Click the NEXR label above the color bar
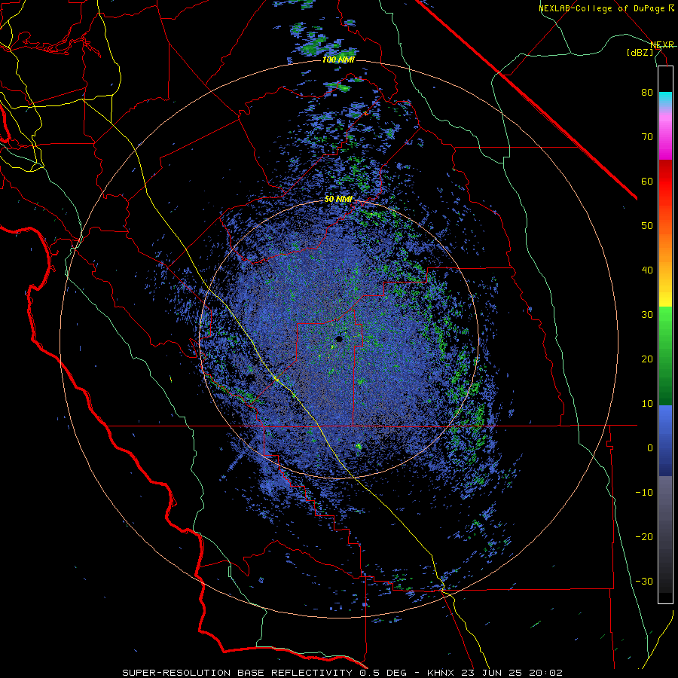Screen dimensions: 678x678 click(x=662, y=45)
